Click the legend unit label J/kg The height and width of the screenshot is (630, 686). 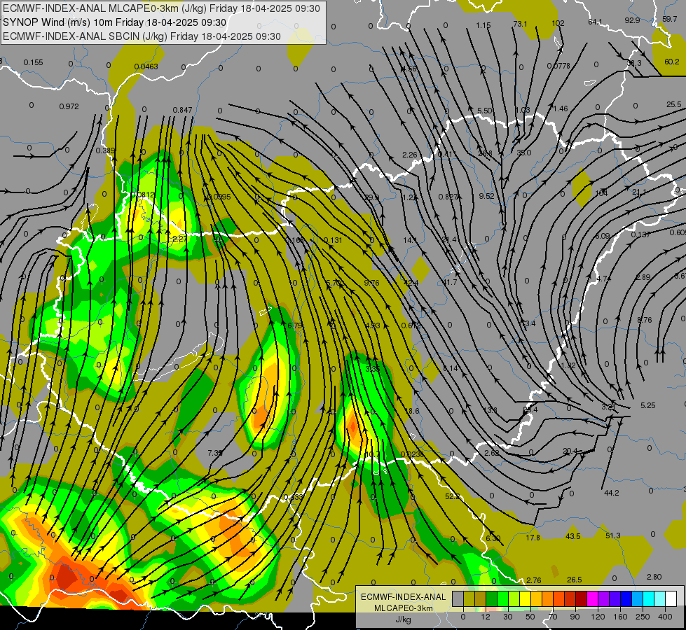[404, 619]
